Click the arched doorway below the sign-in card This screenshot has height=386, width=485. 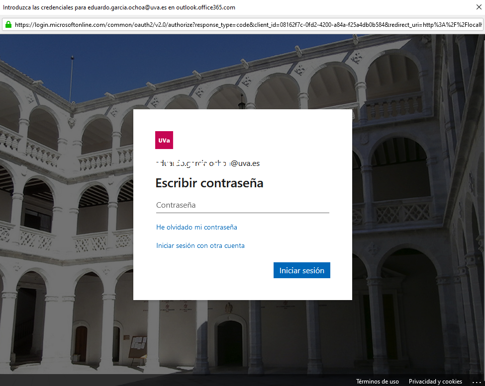(230, 343)
